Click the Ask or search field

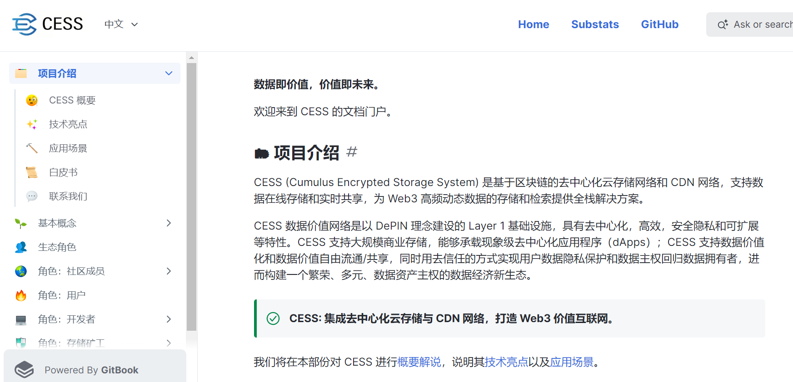click(x=750, y=24)
